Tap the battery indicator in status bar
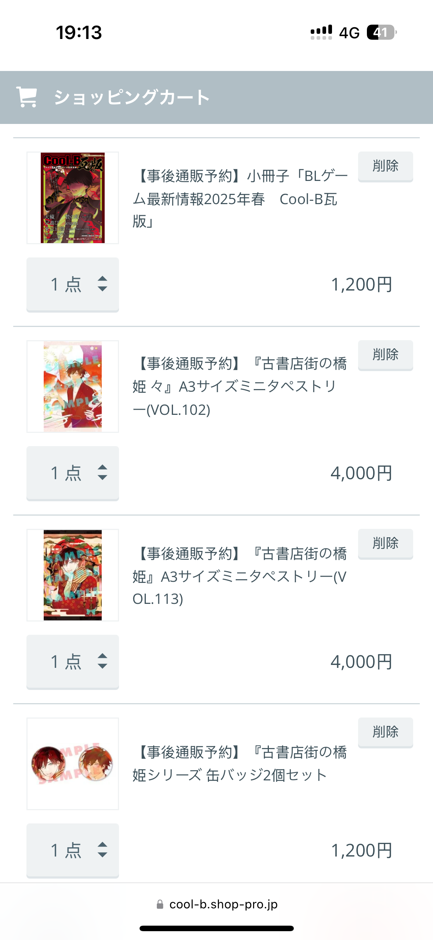This screenshot has width=433, height=940. point(381,32)
